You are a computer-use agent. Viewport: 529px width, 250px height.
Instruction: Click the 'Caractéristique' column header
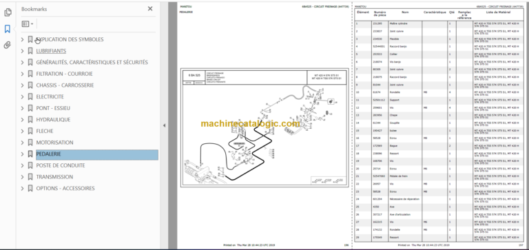[x=435, y=12]
